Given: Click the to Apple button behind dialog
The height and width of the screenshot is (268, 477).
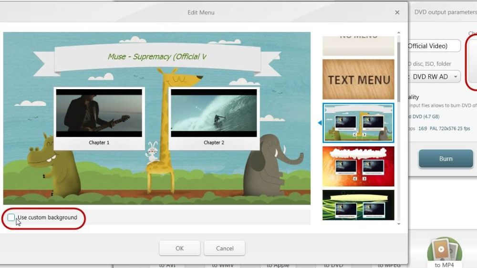Looking at the screenshot, I should [x=278, y=266].
